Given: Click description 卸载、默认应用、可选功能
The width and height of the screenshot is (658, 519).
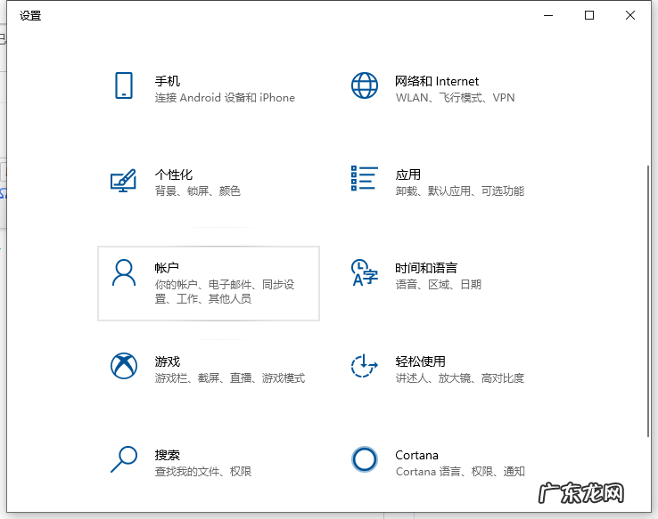Looking at the screenshot, I should pyautogui.click(x=460, y=191).
